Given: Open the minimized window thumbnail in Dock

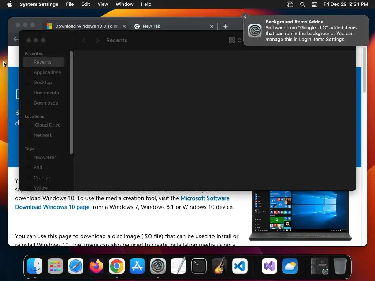Looking at the screenshot, I should coord(319,266).
